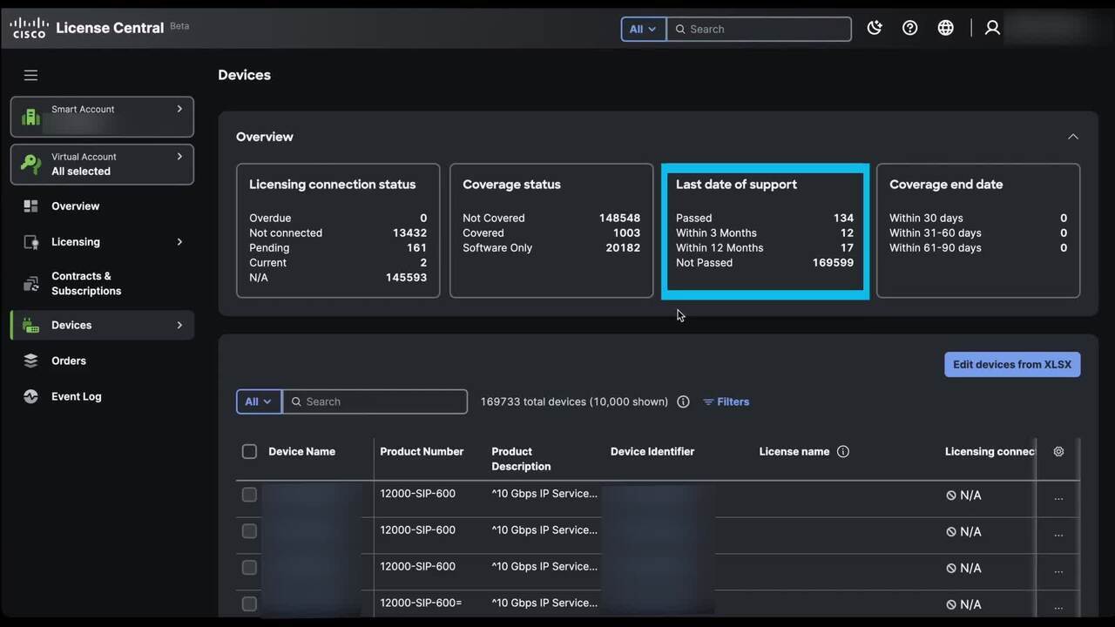Screen dimensions: 1115x627
Task: Check the first 12000-SIP-600 row checkbox
Action: click(249, 495)
